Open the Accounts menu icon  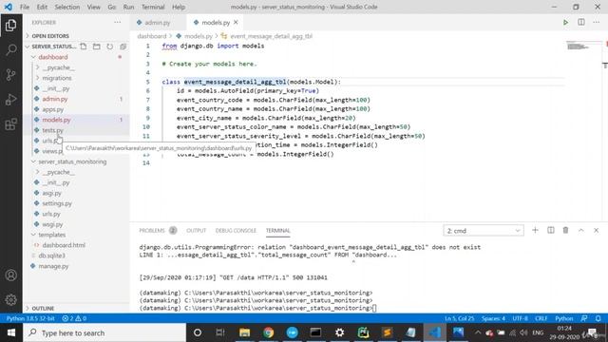[10, 275]
